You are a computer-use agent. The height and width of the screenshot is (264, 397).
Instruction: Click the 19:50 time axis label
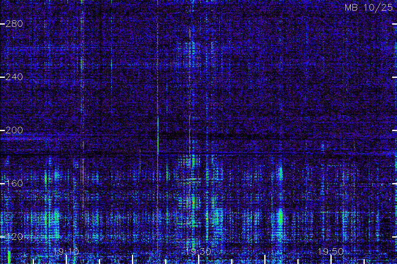point(331,251)
